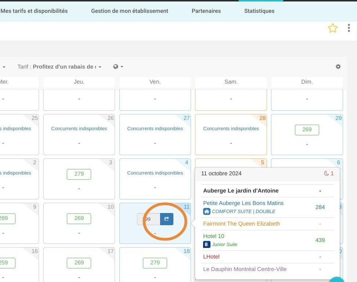Click Concurrents indisponibles on Saturday 28
The width and height of the screenshot is (357, 282).
click(231, 129)
